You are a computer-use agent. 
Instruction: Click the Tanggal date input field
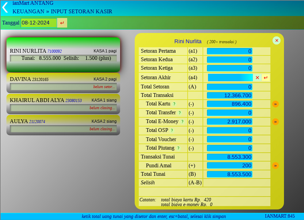click(39, 23)
